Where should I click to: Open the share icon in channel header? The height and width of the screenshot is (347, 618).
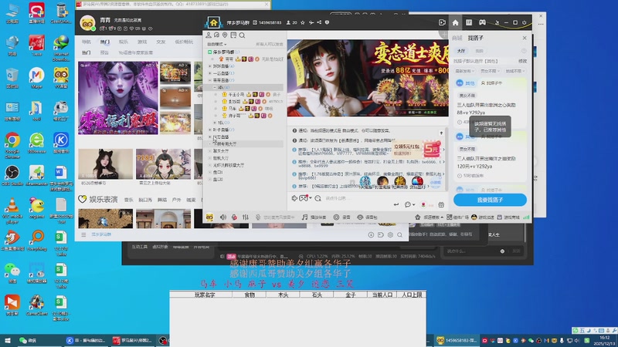click(319, 22)
